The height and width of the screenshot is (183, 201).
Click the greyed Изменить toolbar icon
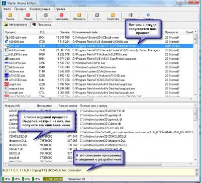click(46, 15)
